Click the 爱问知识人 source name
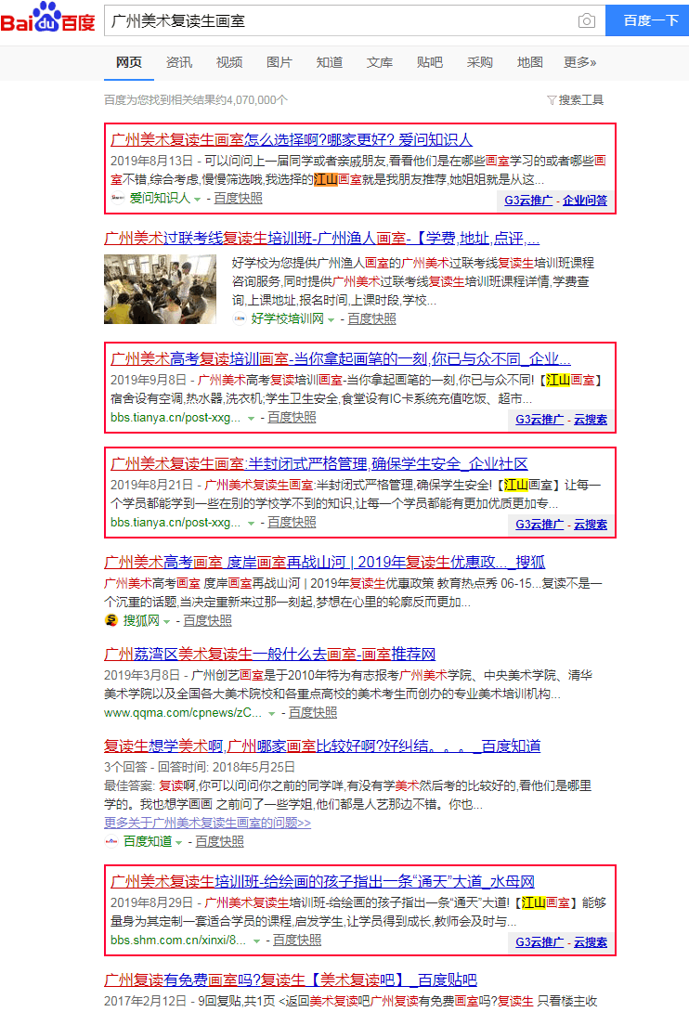 tap(160, 198)
